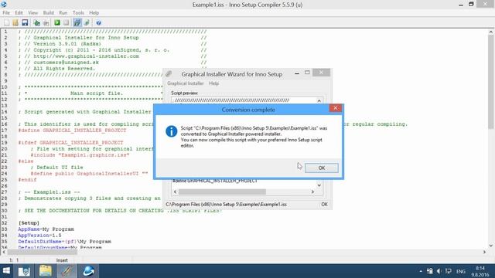Click the Example1.iss path in wizard status bar

pos(226,204)
